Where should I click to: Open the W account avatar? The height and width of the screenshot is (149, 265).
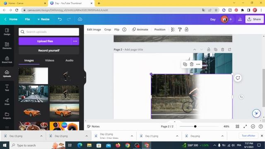[x=224, y=19]
